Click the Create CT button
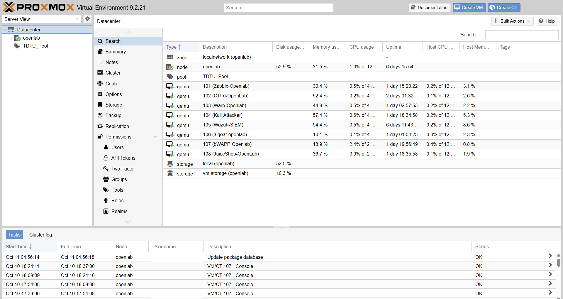 tap(504, 8)
